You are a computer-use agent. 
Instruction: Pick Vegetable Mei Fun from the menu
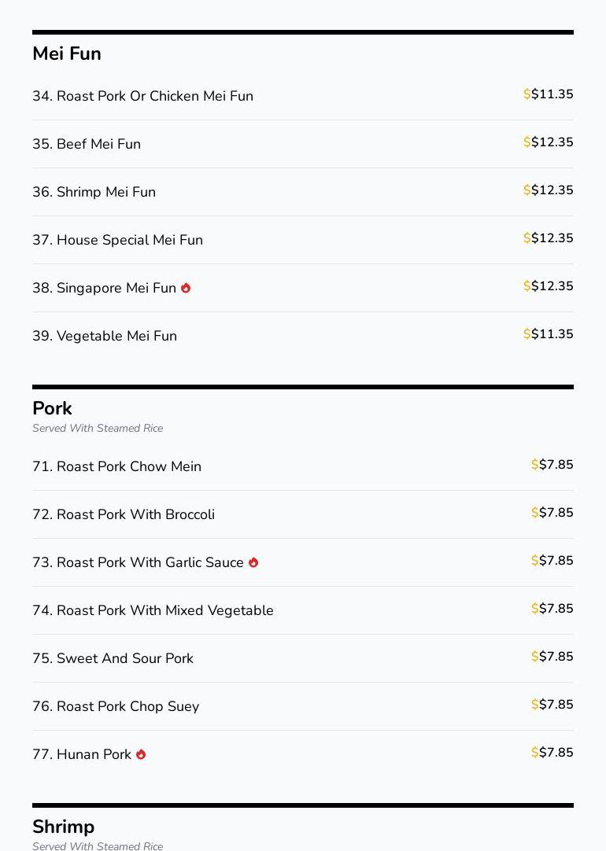click(105, 336)
